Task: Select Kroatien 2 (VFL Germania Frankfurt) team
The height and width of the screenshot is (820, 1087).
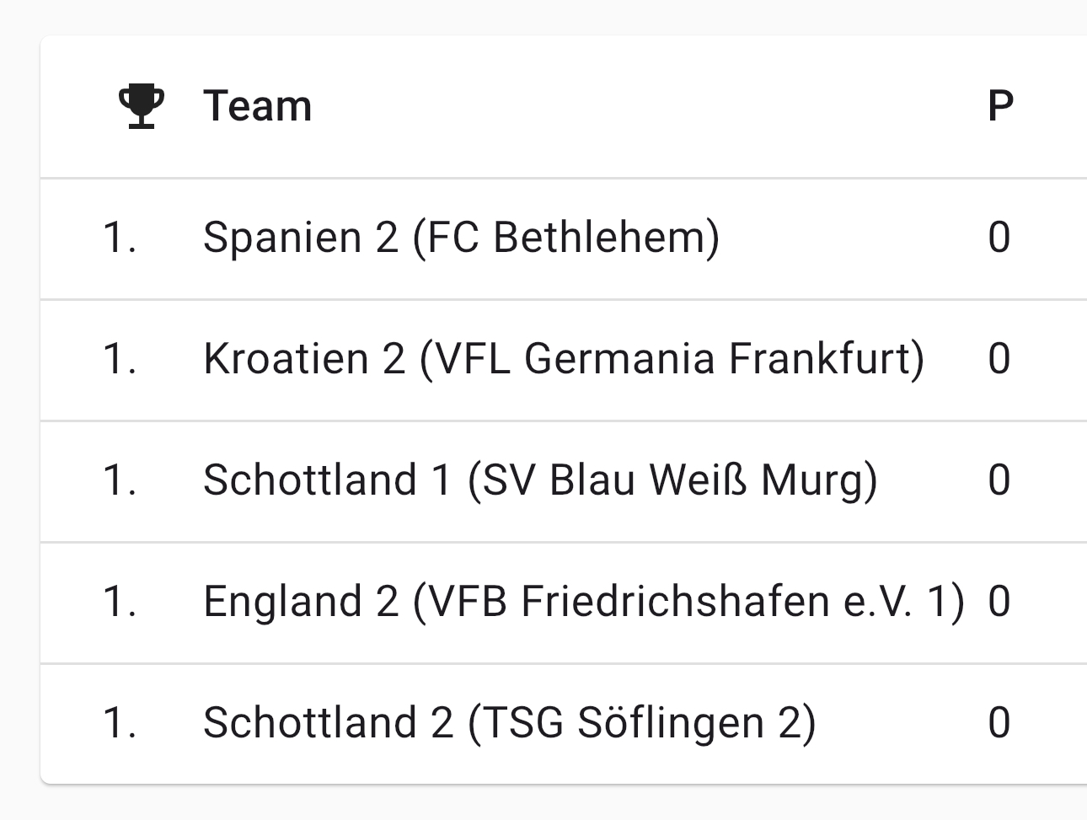Action: coord(564,358)
